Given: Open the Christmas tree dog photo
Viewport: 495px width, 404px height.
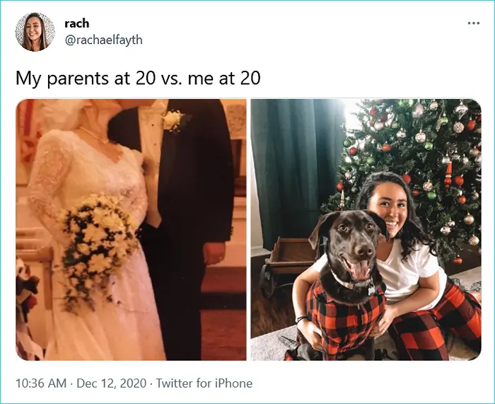Looking at the screenshot, I should [366, 230].
